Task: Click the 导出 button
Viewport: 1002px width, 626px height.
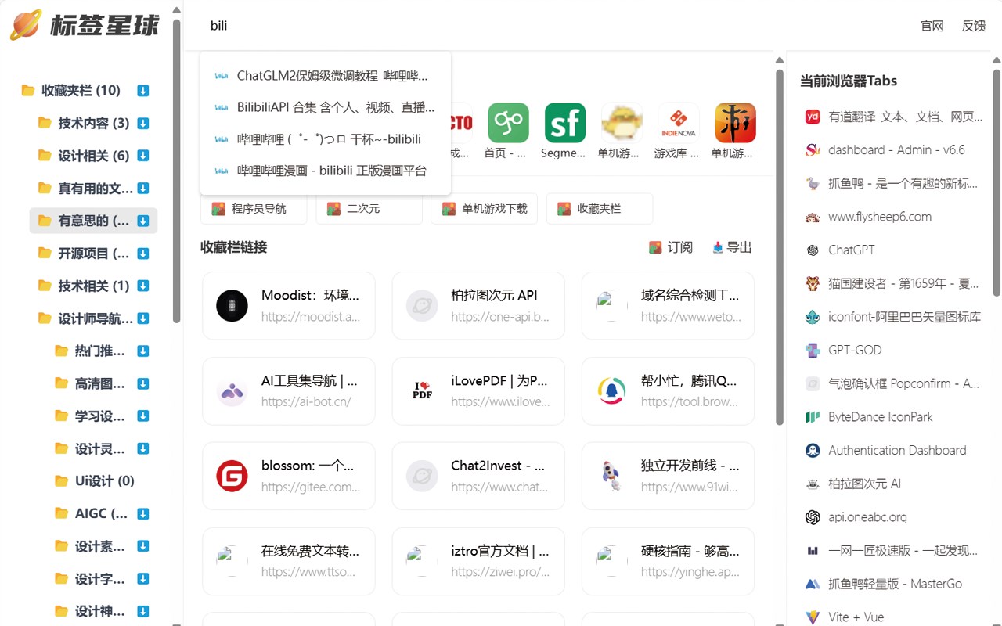Action: (x=732, y=247)
